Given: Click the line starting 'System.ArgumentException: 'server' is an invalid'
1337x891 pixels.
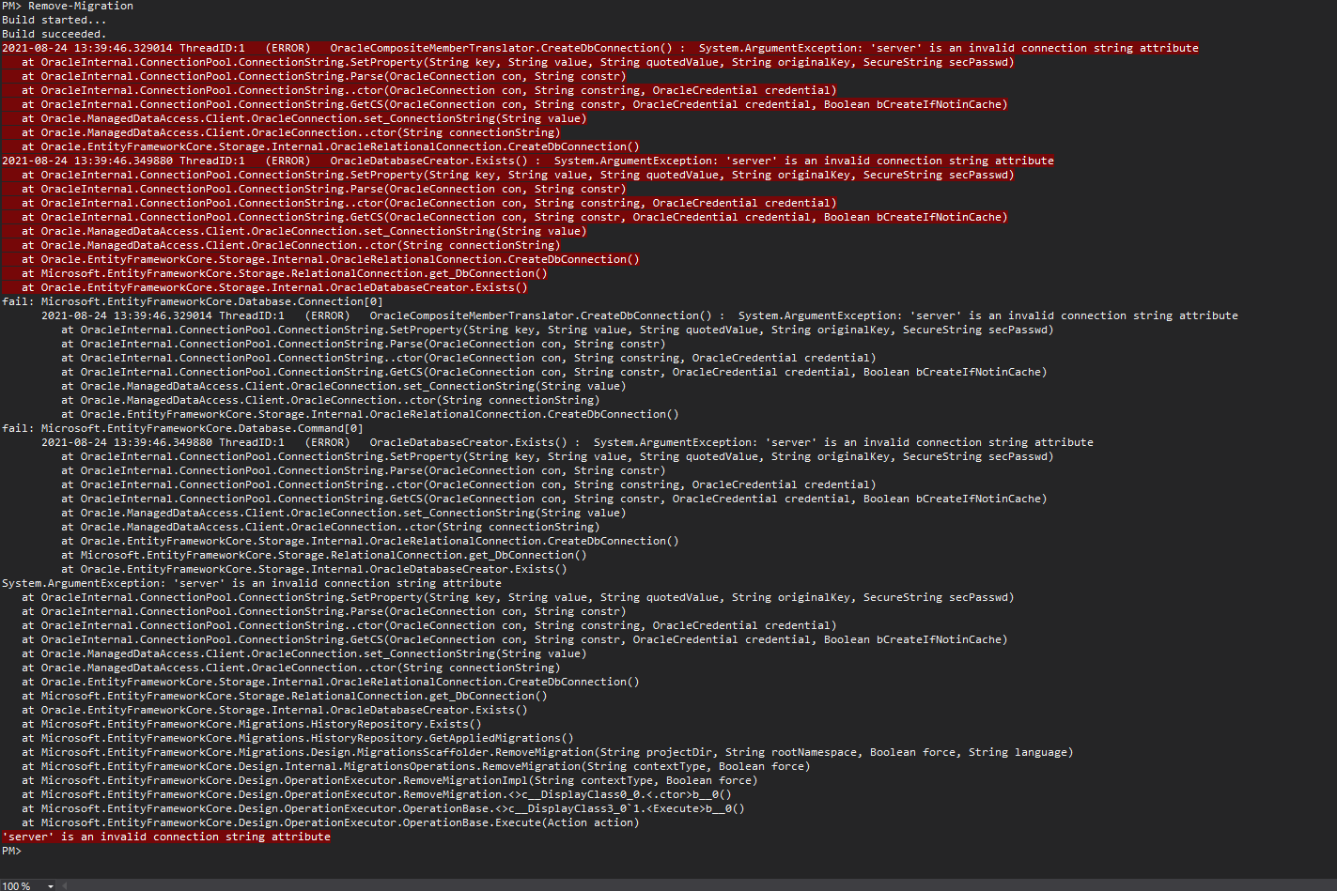Looking at the screenshot, I should pos(252,583).
